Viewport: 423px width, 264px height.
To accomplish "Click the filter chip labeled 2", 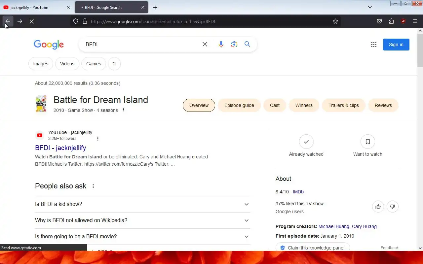I will 114,64.
